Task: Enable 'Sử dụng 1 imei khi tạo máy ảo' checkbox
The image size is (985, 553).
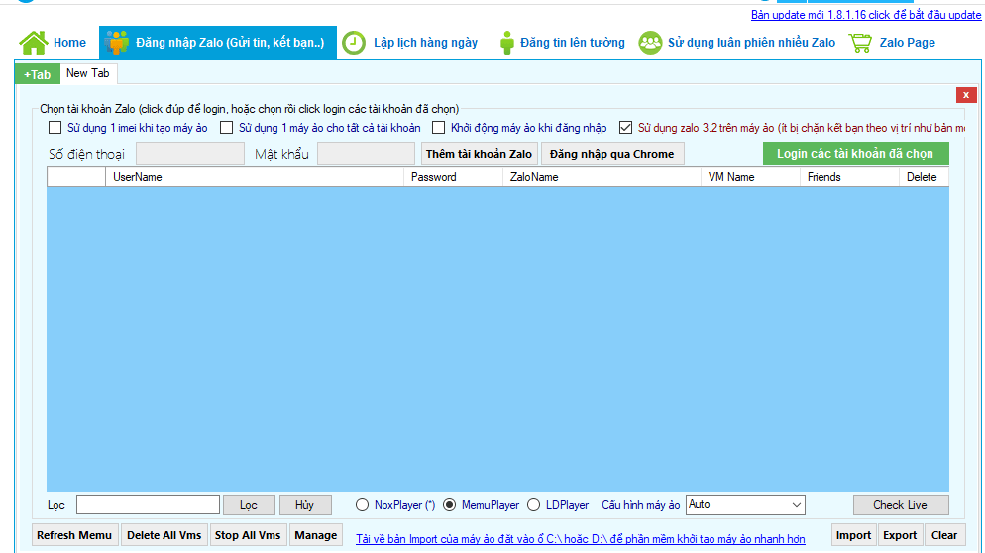Action: (x=55, y=128)
